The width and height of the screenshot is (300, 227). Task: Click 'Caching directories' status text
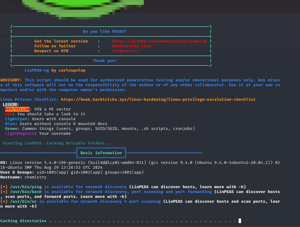click(x=23, y=221)
